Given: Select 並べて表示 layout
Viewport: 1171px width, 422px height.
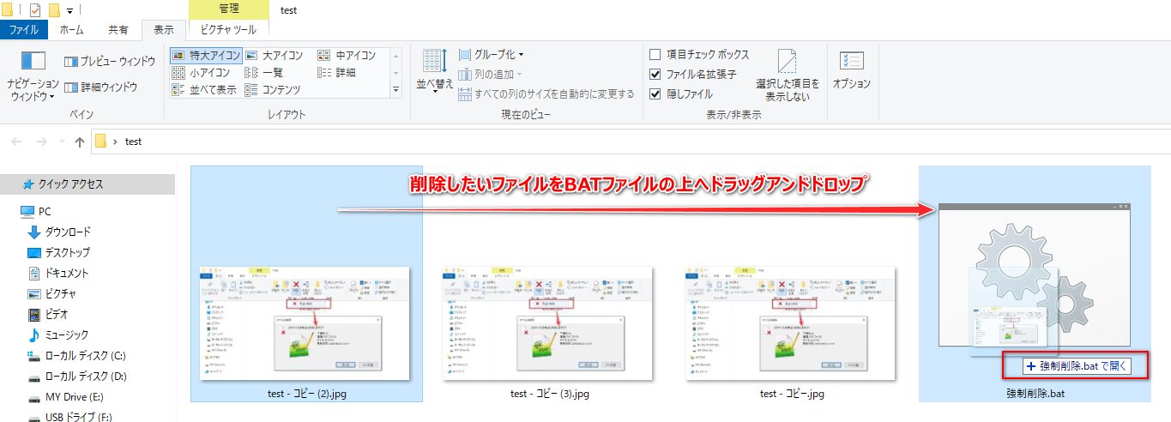Looking at the screenshot, I should [204, 89].
